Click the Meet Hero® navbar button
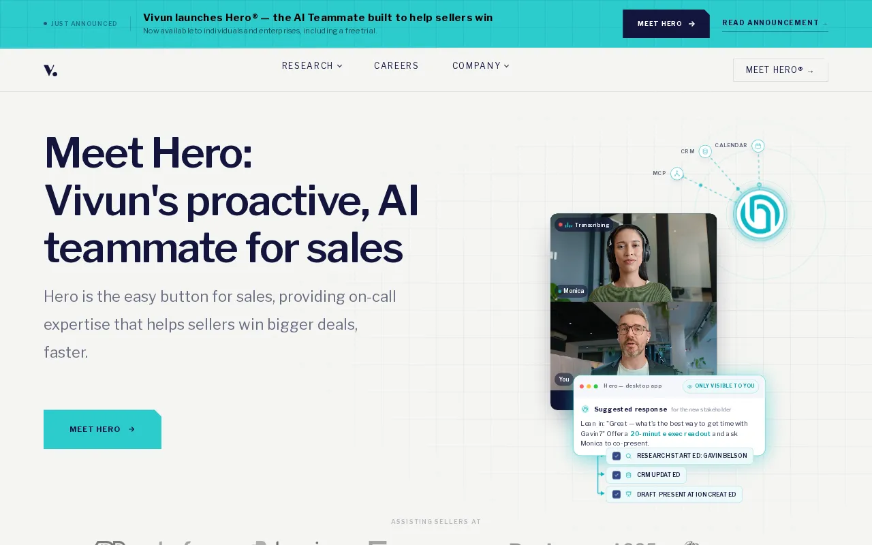The image size is (872, 545). [780, 70]
